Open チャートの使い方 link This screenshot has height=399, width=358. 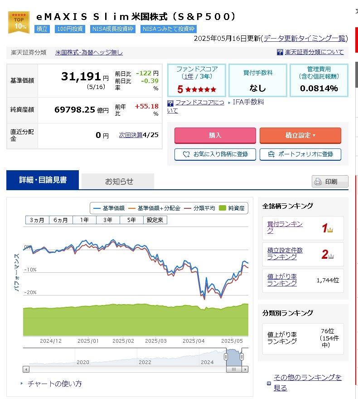(55, 384)
